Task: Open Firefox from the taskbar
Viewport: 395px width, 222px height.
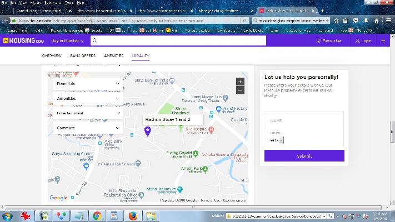Action: pyautogui.click(x=133, y=216)
